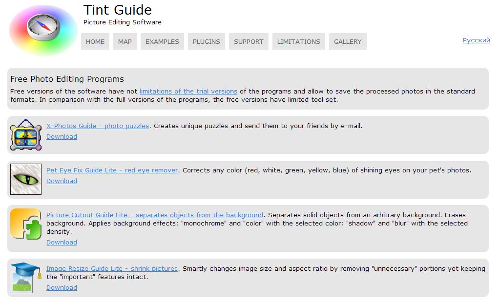Open 'Picture Cutout Guide Lite' link
Screen dimensions: 499x300
click(155, 215)
